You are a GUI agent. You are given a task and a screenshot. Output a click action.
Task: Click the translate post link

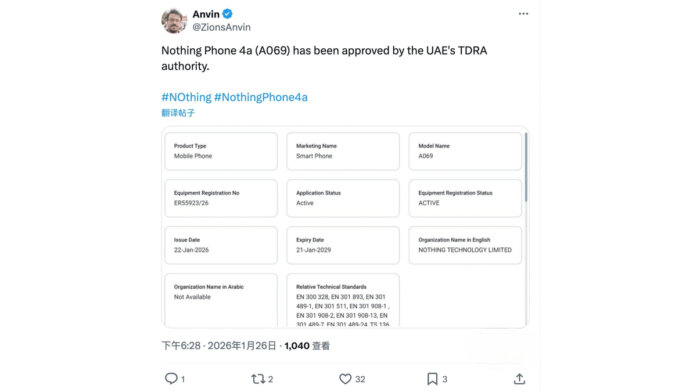coord(178,113)
